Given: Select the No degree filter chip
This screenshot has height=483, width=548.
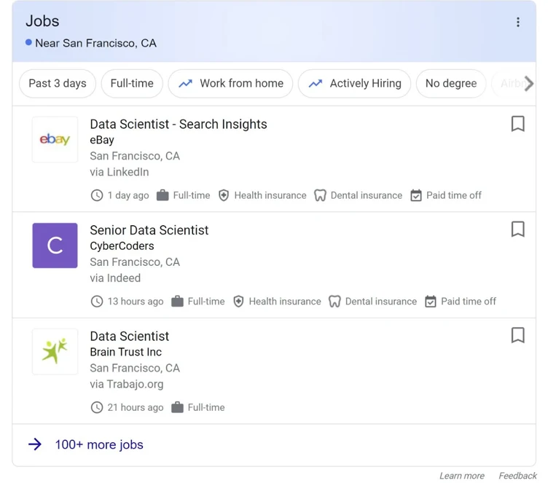Looking at the screenshot, I should tap(451, 84).
